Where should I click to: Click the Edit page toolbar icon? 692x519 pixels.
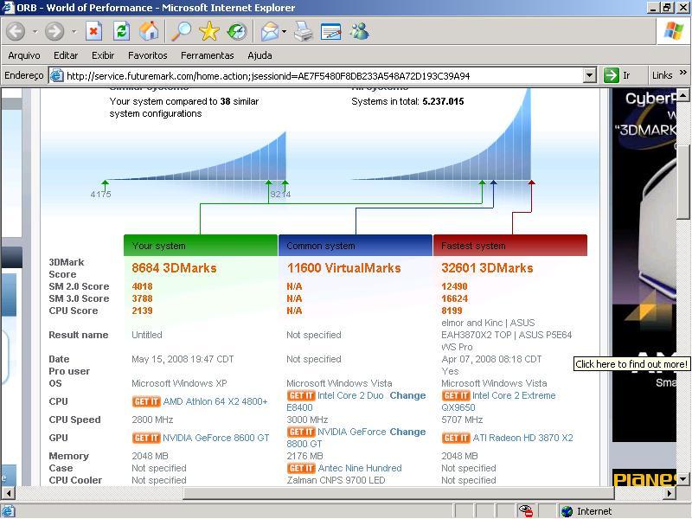click(x=331, y=31)
